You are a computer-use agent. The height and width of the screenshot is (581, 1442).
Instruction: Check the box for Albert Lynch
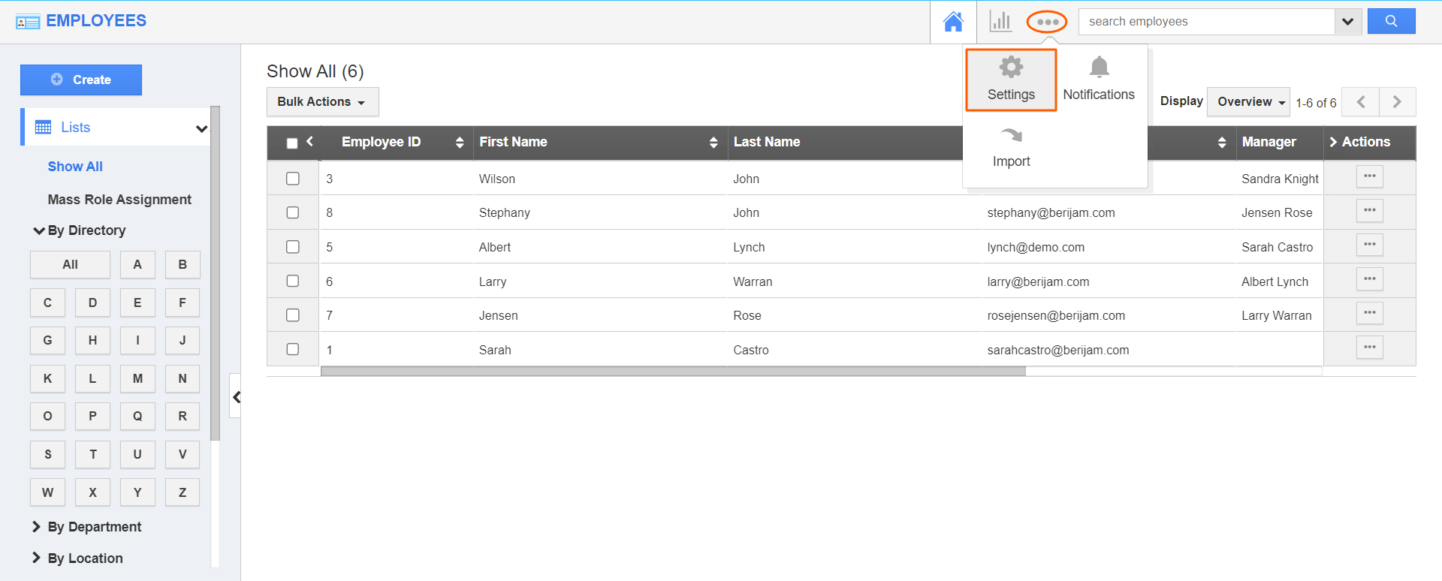(x=293, y=247)
